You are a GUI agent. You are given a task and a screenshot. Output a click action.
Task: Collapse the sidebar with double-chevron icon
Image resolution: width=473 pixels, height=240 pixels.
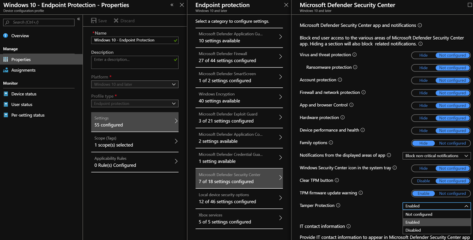pos(79,19)
